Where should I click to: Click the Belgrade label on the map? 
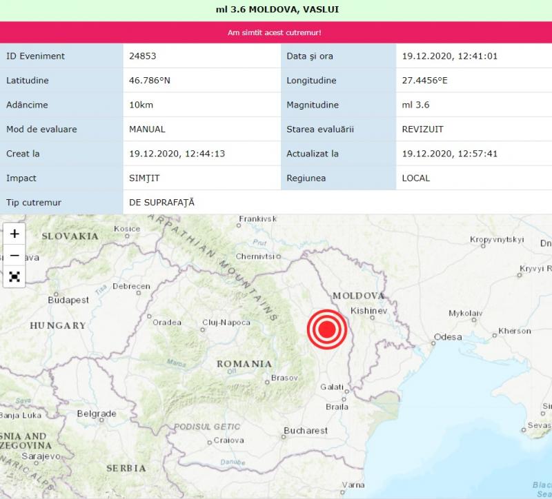pos(97,414)
